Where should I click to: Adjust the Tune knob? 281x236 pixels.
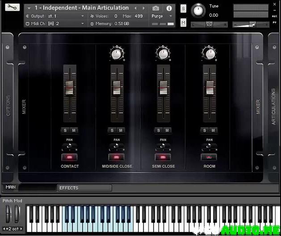click(x=198, y=10)
